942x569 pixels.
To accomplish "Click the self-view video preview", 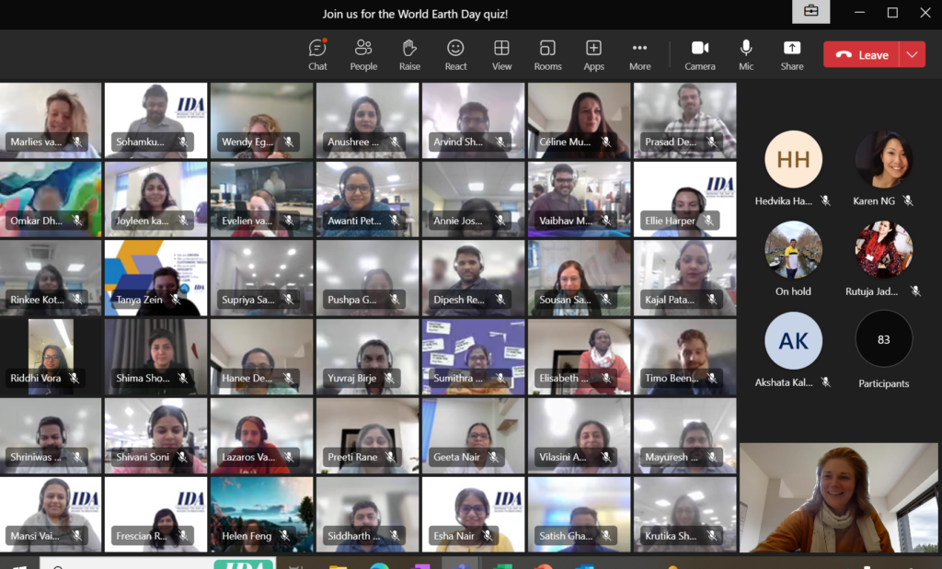I will coord(840,497).
